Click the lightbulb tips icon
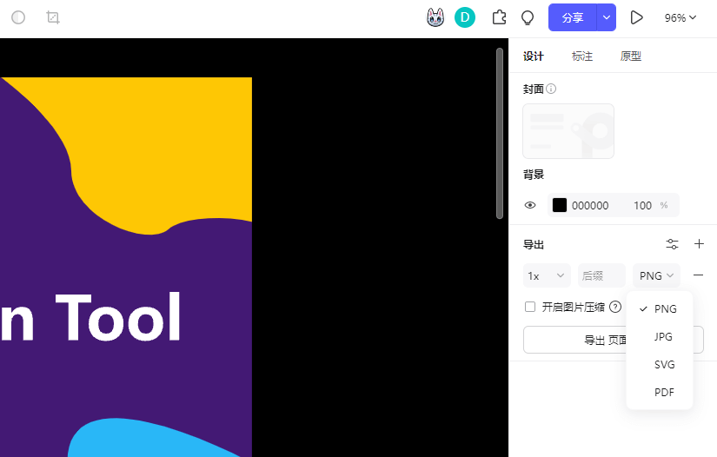This screenshot has width=717, height=457. tap(528, 18)
